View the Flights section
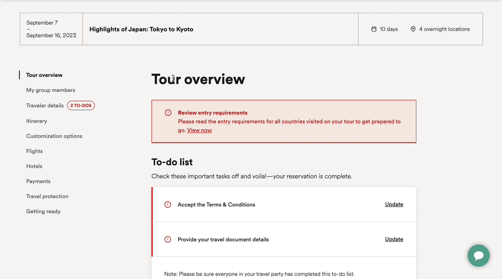Viewport: 502px width, 279px height. [x=34, y=151]
